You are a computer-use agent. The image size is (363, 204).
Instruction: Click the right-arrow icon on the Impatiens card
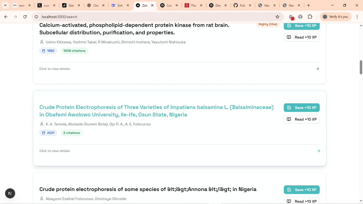pyautogui.click(x=318, y=151)
